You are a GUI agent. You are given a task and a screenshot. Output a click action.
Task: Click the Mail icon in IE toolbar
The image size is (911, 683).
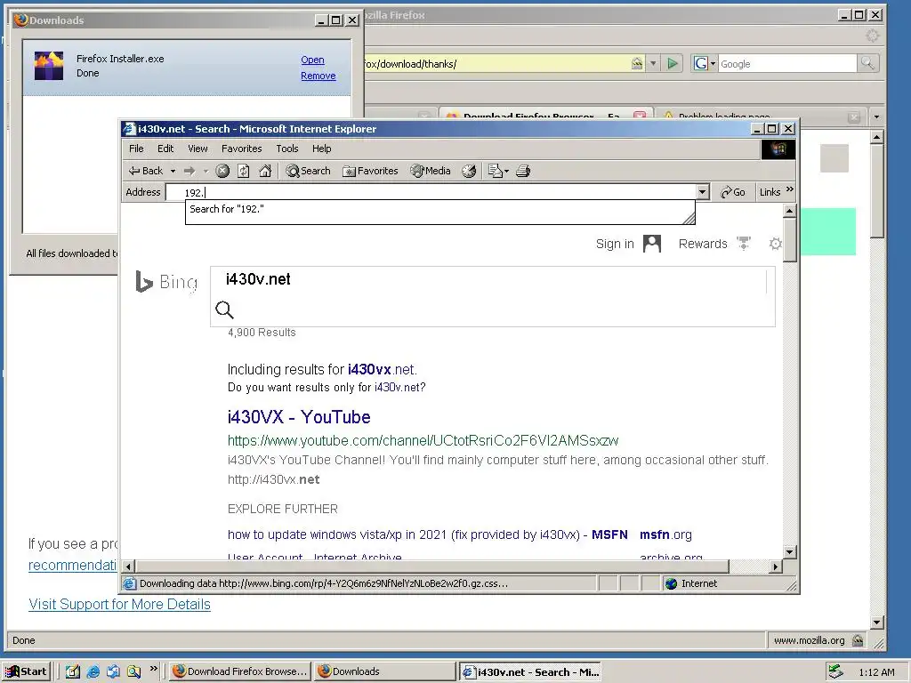click(495, 171)
